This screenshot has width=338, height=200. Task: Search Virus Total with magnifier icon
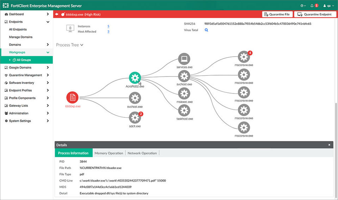click(206, 30)
